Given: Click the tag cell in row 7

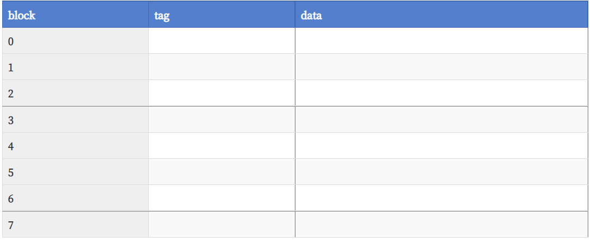Looking at the screenshot, I should point(221,225).
